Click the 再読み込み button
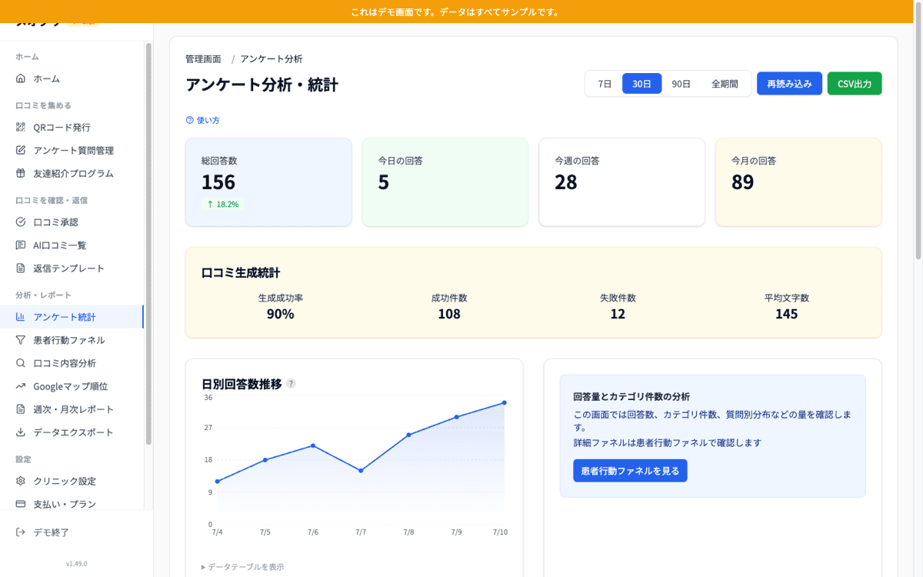This screenshot has height=577, width=923. [789, 84]
